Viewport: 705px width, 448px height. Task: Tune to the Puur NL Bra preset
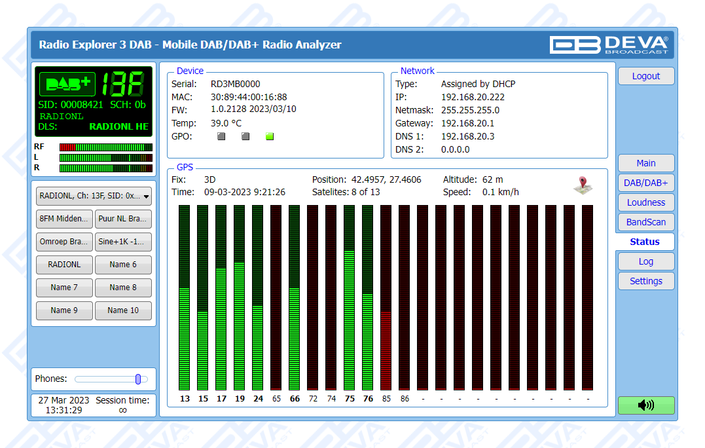(123, 219)
